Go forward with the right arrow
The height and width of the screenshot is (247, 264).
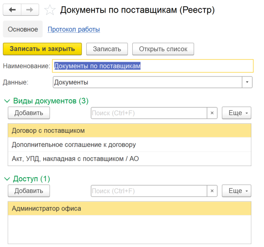30,10
